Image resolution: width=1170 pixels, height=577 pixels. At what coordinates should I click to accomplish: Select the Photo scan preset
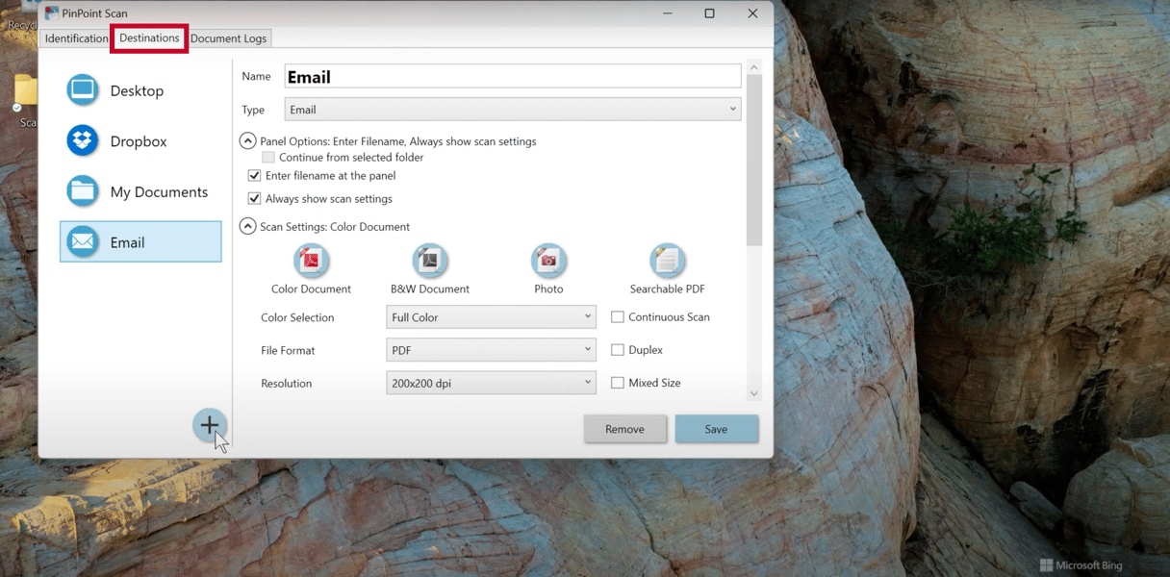pos(548,262)
